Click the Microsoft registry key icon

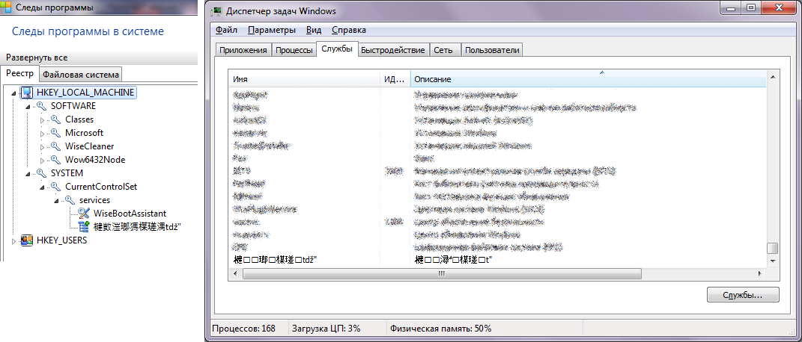coord(55,132)
